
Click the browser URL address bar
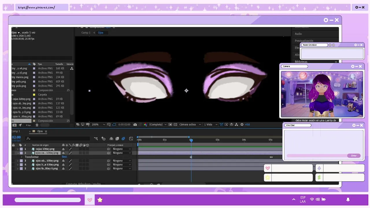[42, 8]
